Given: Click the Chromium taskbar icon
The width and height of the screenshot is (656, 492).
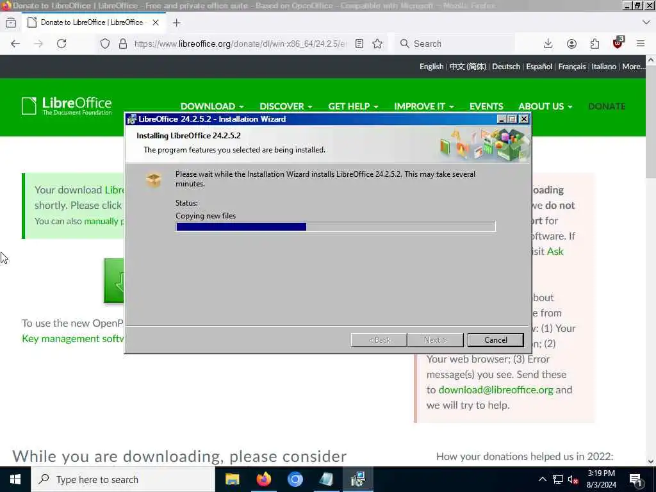Looking at the screenshot, I should 295,479.
